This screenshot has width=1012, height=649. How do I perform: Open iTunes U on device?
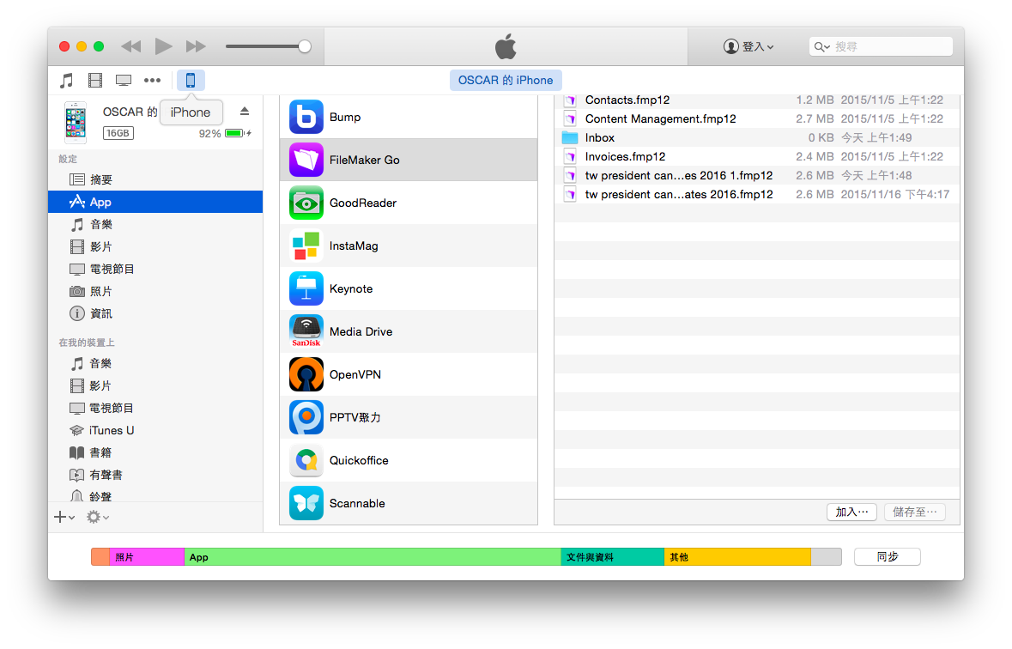click(x=155, y=430)
